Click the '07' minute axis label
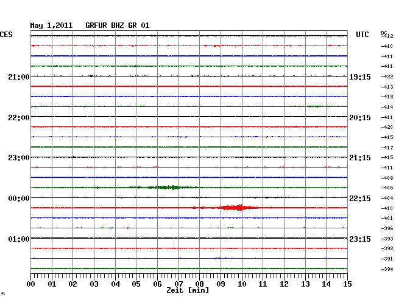This screenshot has height=300, width=396. click(x=179, y=284)
